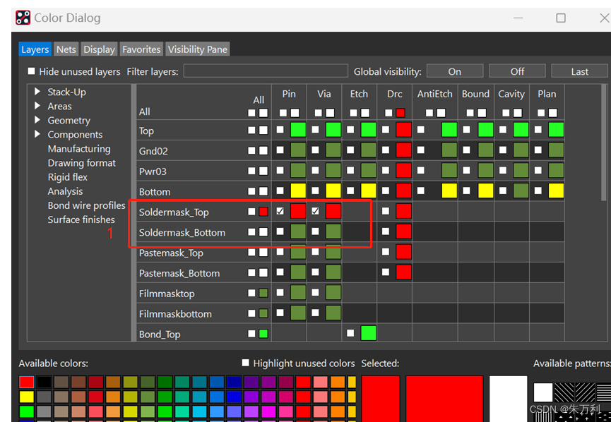Click Bond_Top Etch green color swatch
This screenshot has height=422, width=611.
pos(369,333)
